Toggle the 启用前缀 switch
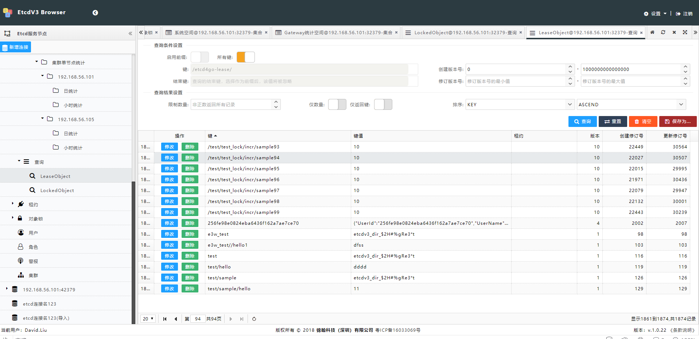Image resolution: width=699 pixels, height=339 pixels. click(200, 57)
